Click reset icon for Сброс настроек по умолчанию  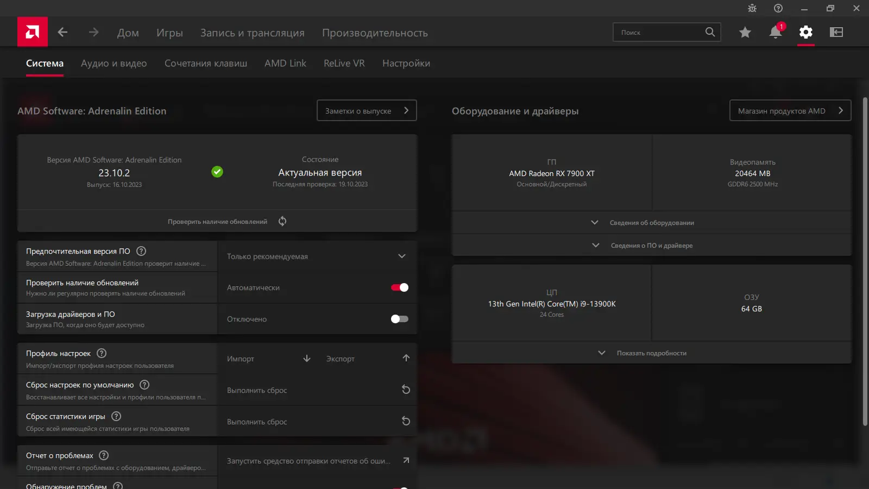pos(406,390)
